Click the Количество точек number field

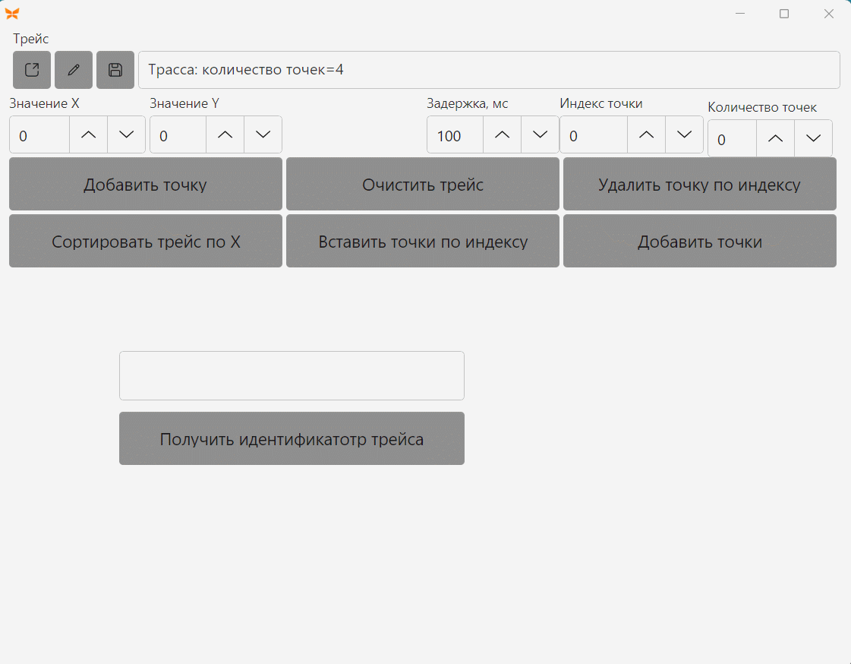(x=732, y=138)
